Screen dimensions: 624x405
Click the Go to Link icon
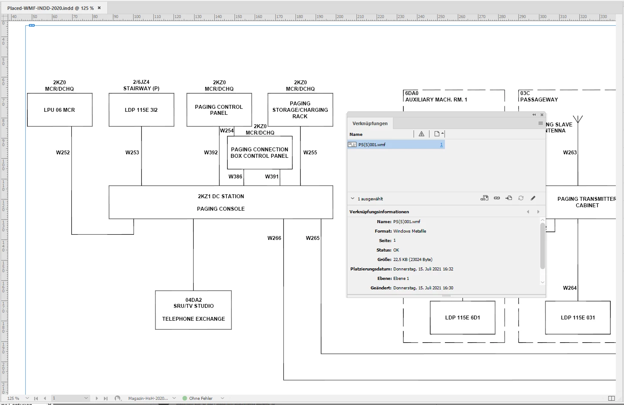pyautogui.click(x=509, y=198)
